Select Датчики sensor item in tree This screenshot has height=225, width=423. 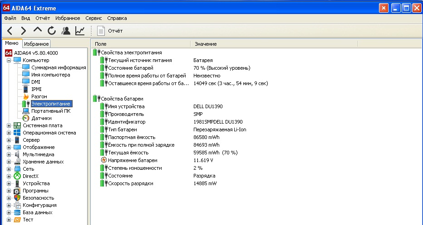[x=41, y=118]
